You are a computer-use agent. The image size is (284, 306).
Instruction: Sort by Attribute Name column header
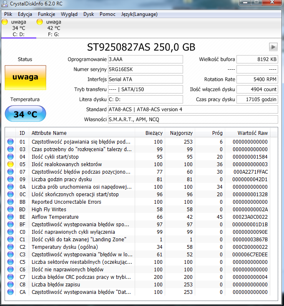click(x=82, y=133)
